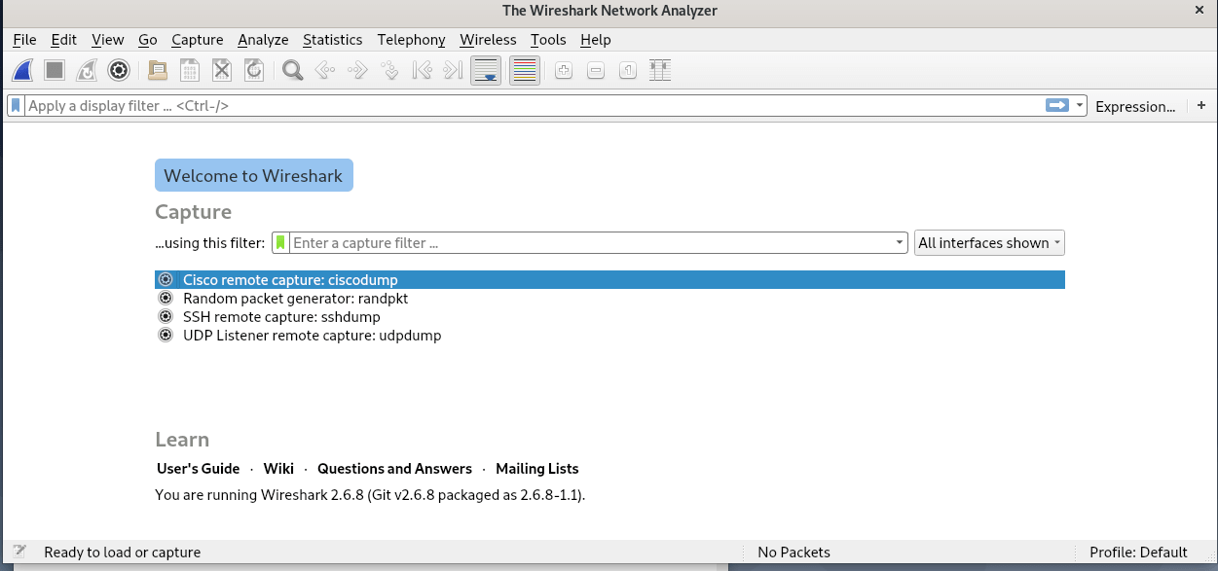Image resolution: width=1218 pixels, height=571 pixels.
Task: Click the zoom in toolbar icon
Action: point(564,70)
